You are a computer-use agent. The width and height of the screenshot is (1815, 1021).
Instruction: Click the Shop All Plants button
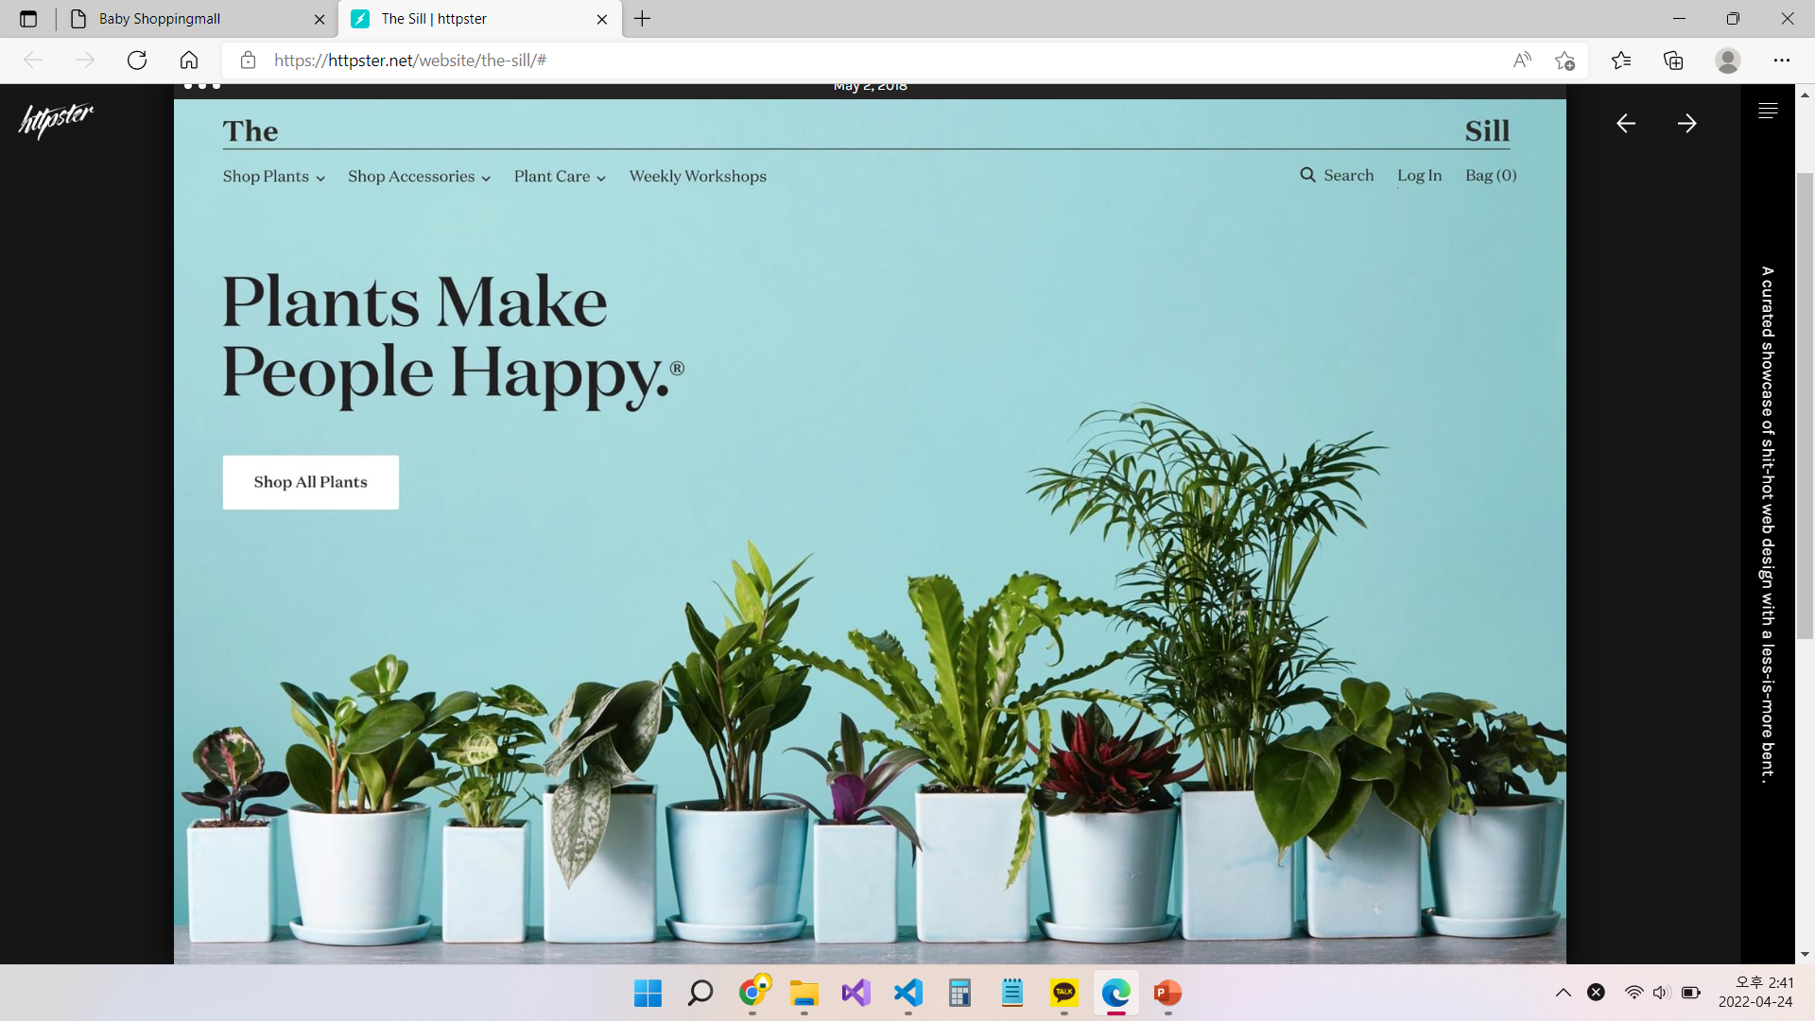click(310, 482)
